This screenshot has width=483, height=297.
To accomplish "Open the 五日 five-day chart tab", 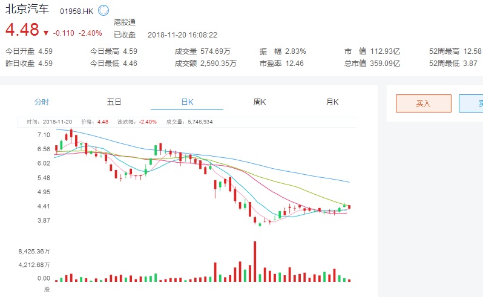I will click(x=114, y=102).
